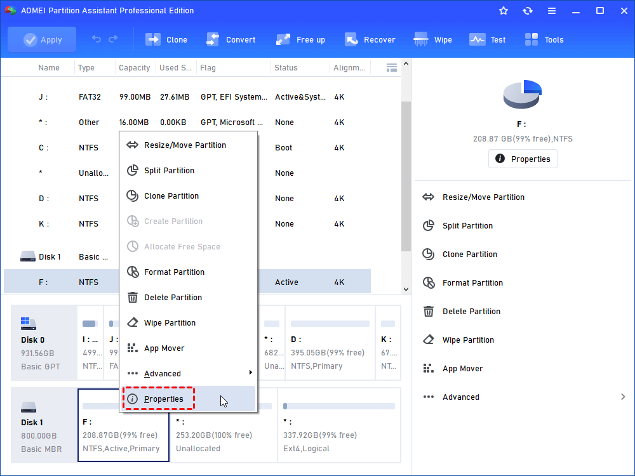Click the Wipe Partition eraser icon in right panel

(429, 340)
